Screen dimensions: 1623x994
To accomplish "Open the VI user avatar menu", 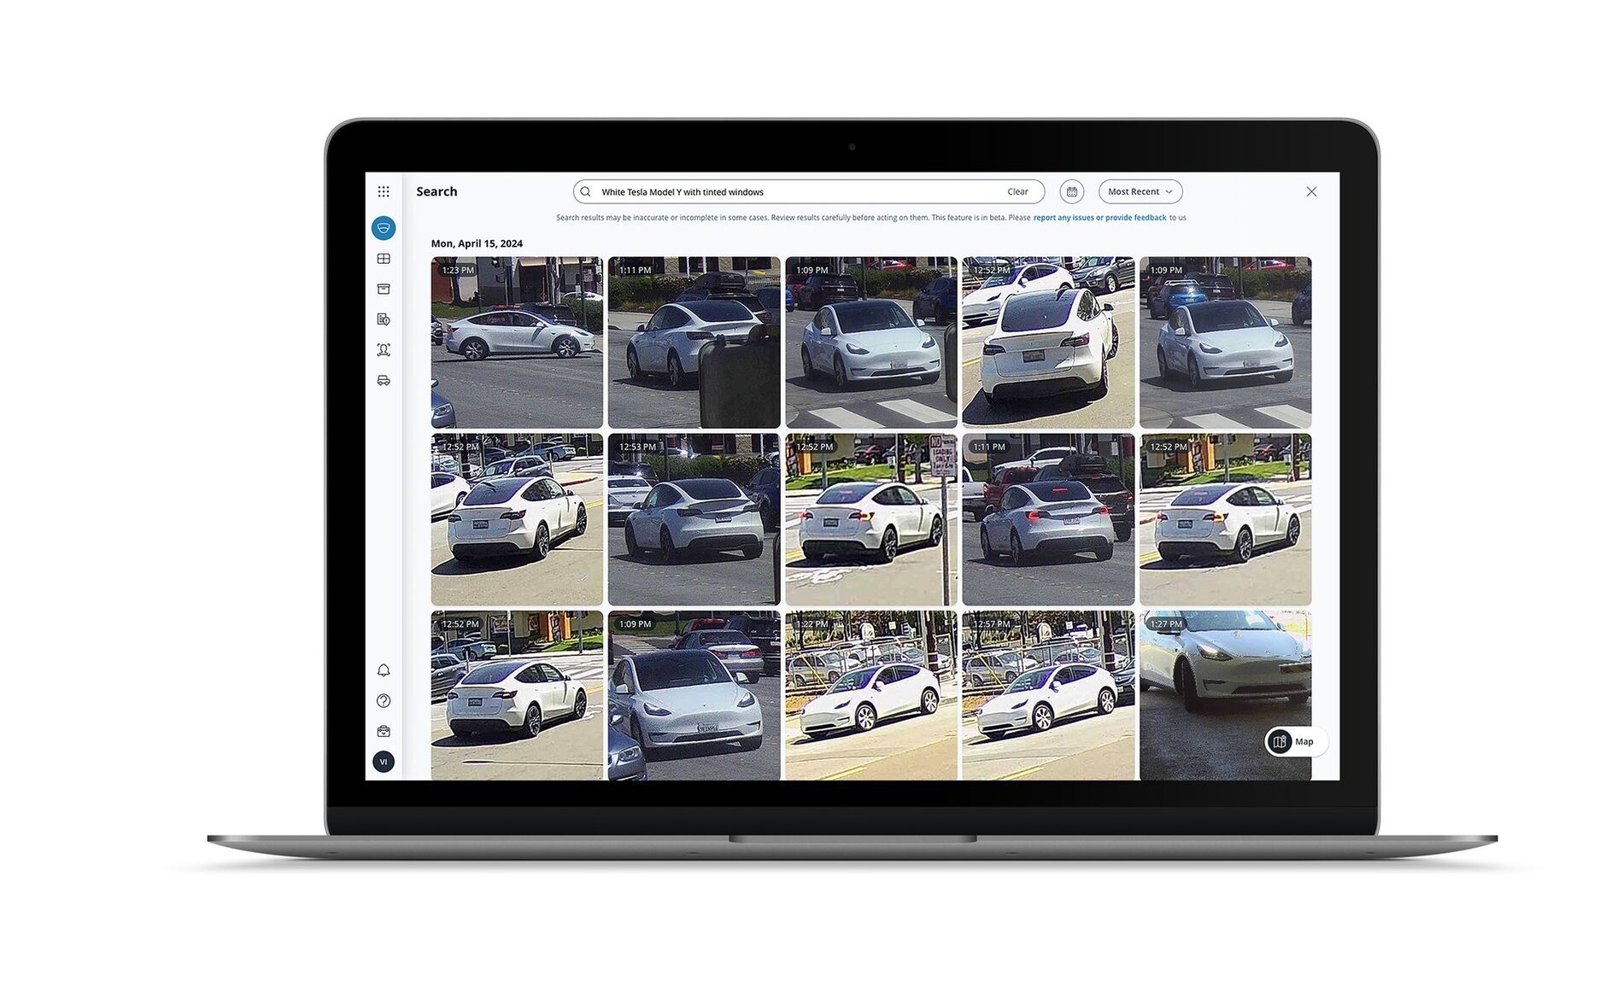I will pyautogui.click(x=384, y=762).
